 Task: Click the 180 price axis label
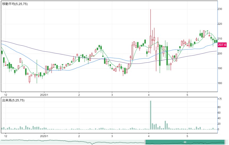(220, 83)
